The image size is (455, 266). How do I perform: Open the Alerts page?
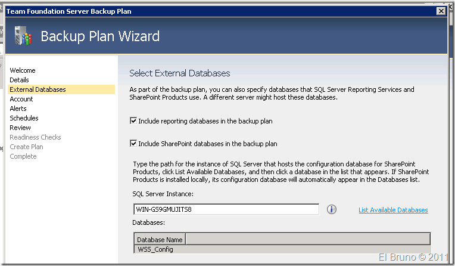(18, 109)
